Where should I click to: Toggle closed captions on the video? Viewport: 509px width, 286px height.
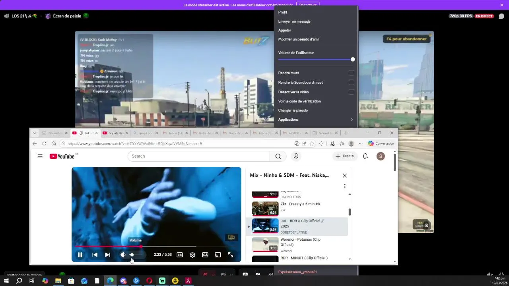point(180,255)
